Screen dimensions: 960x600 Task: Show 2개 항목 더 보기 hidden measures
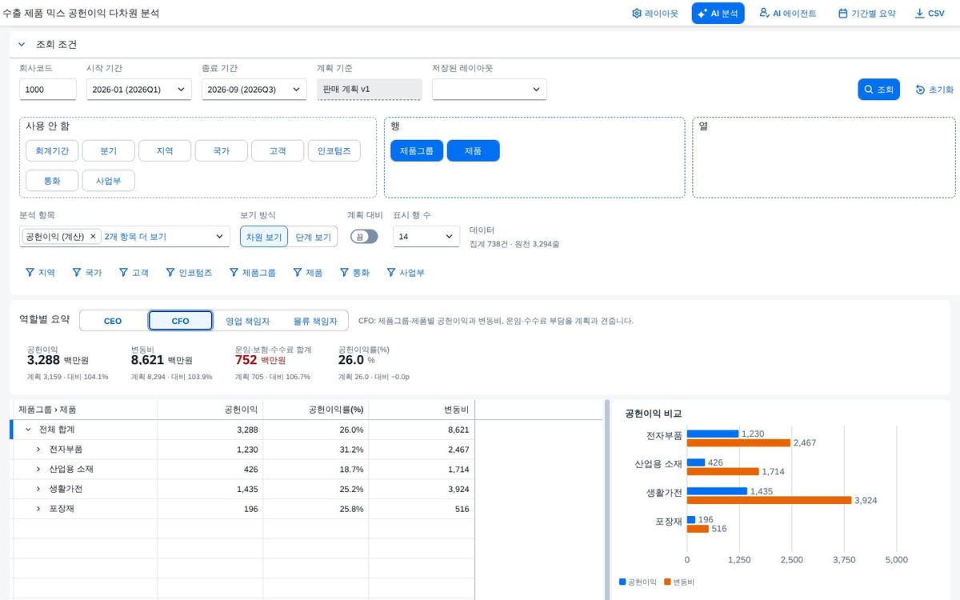(x=135, y=237)
